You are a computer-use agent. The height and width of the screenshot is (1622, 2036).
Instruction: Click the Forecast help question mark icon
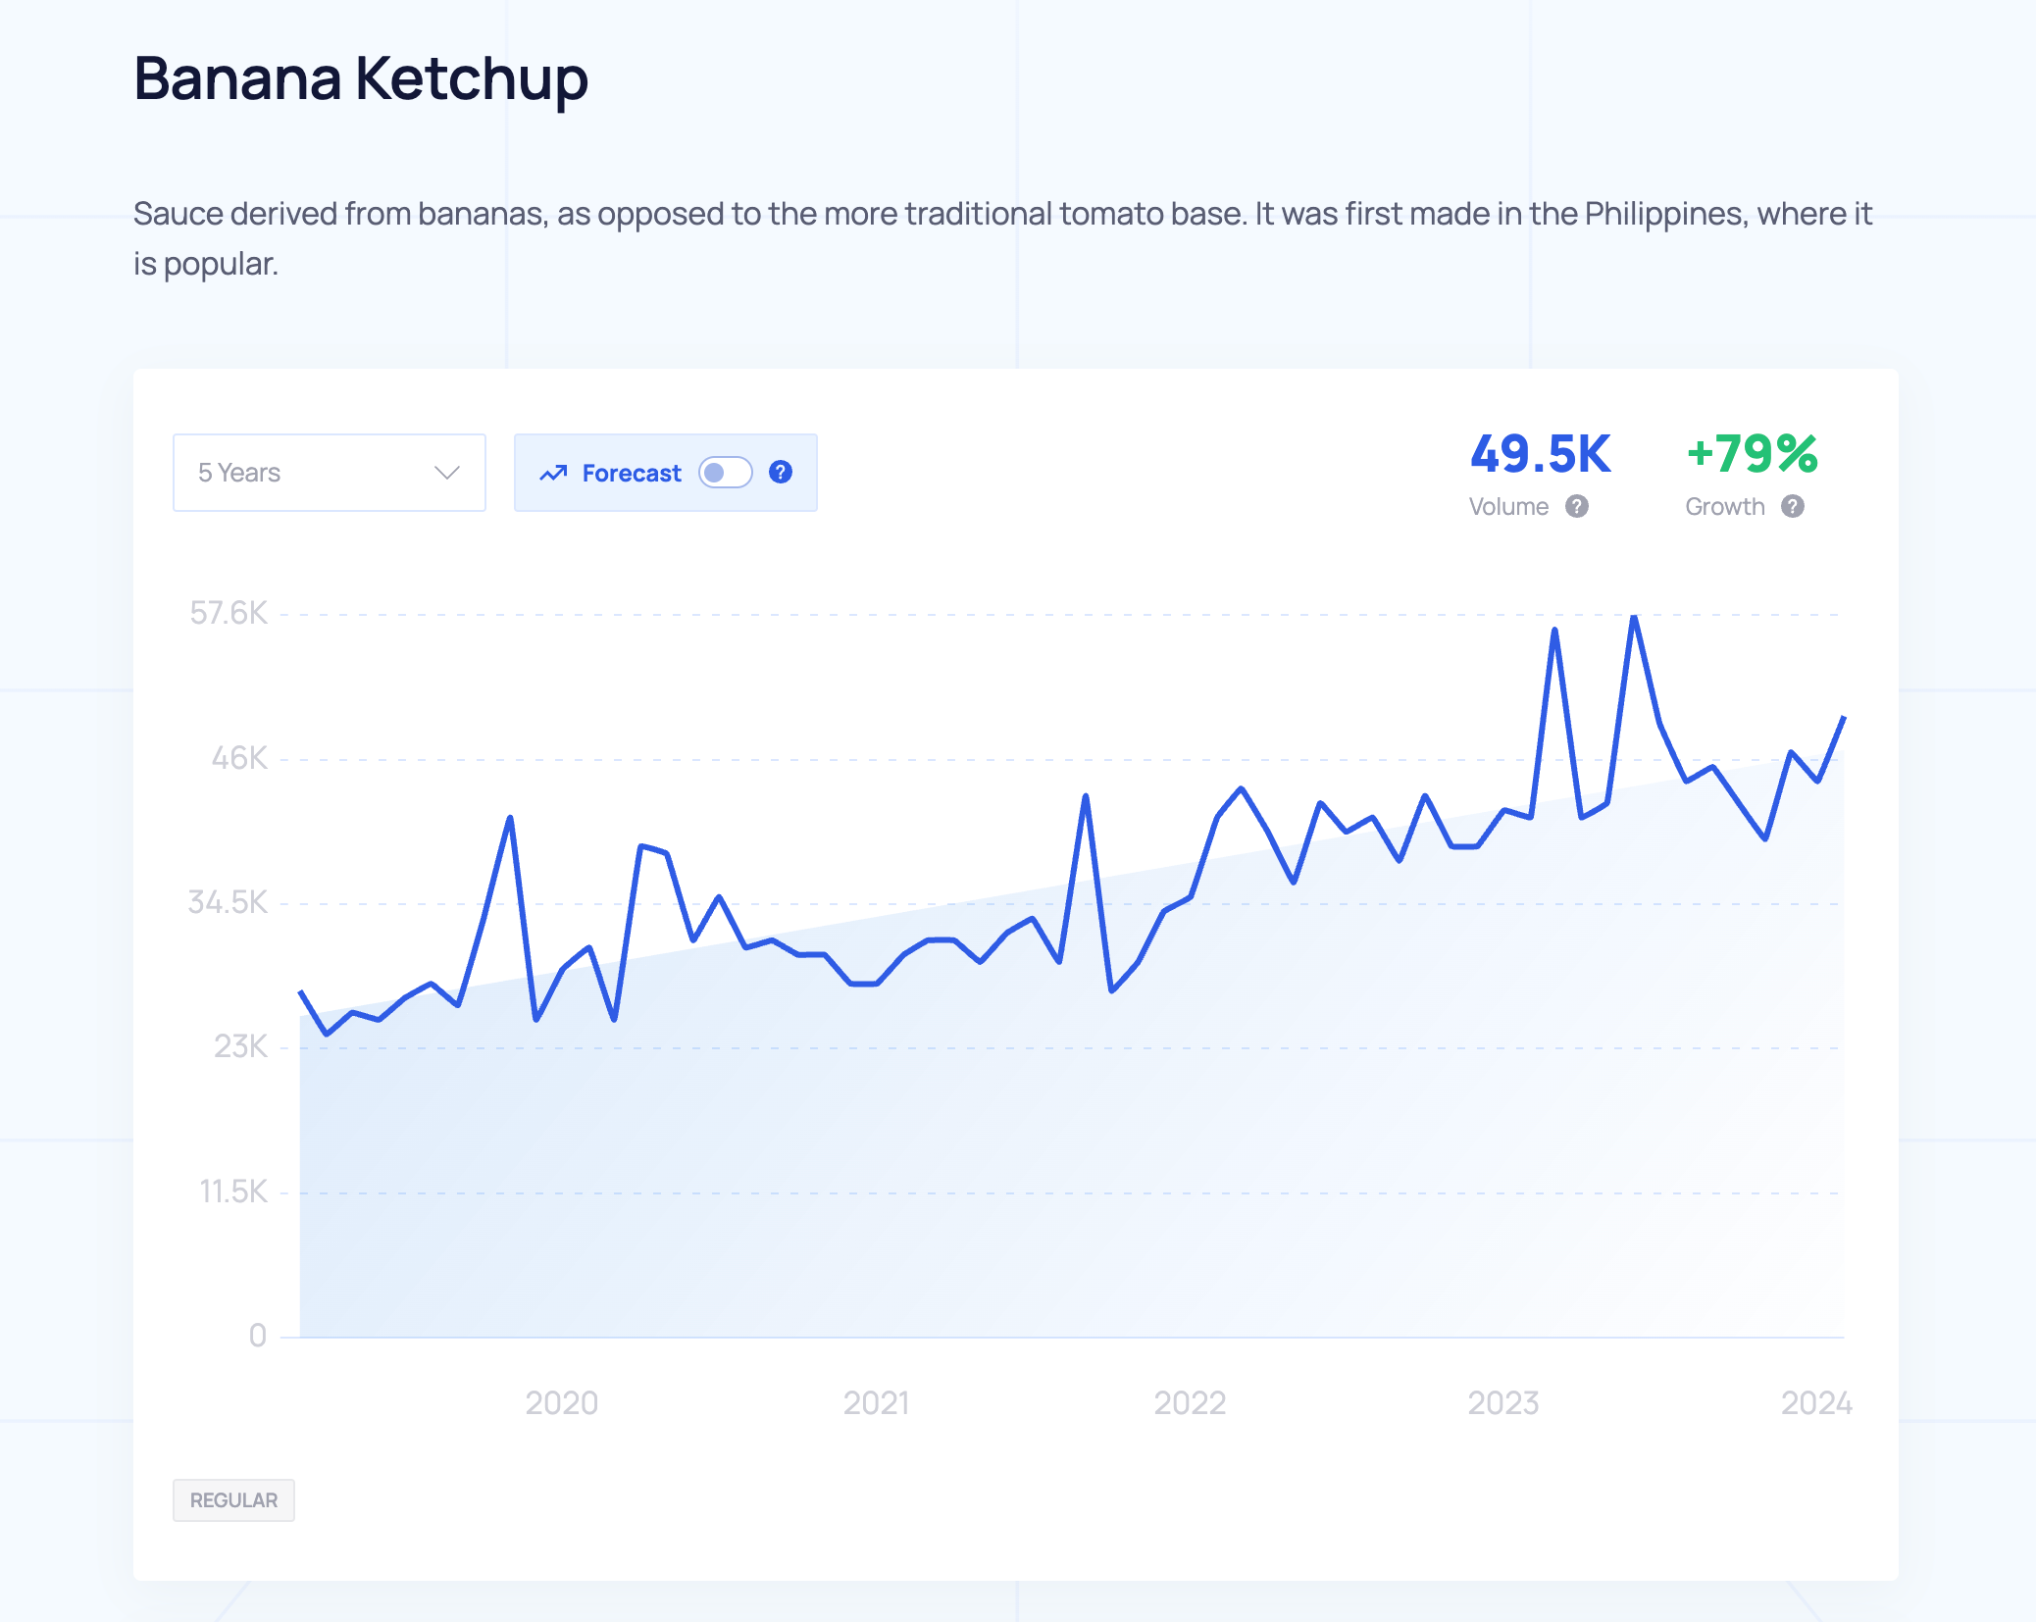[x=781, y=473]
